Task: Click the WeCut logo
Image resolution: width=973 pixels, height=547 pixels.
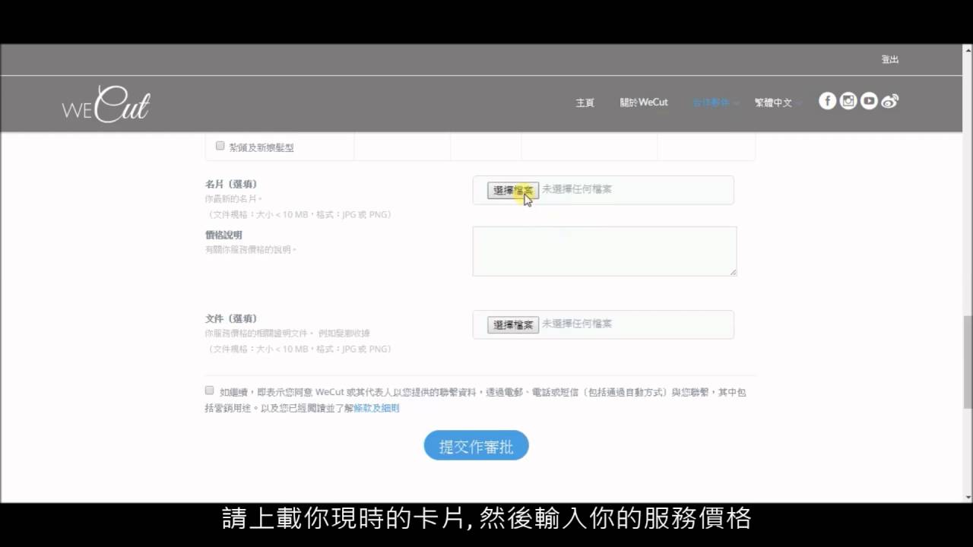Action: pos(106,104)
